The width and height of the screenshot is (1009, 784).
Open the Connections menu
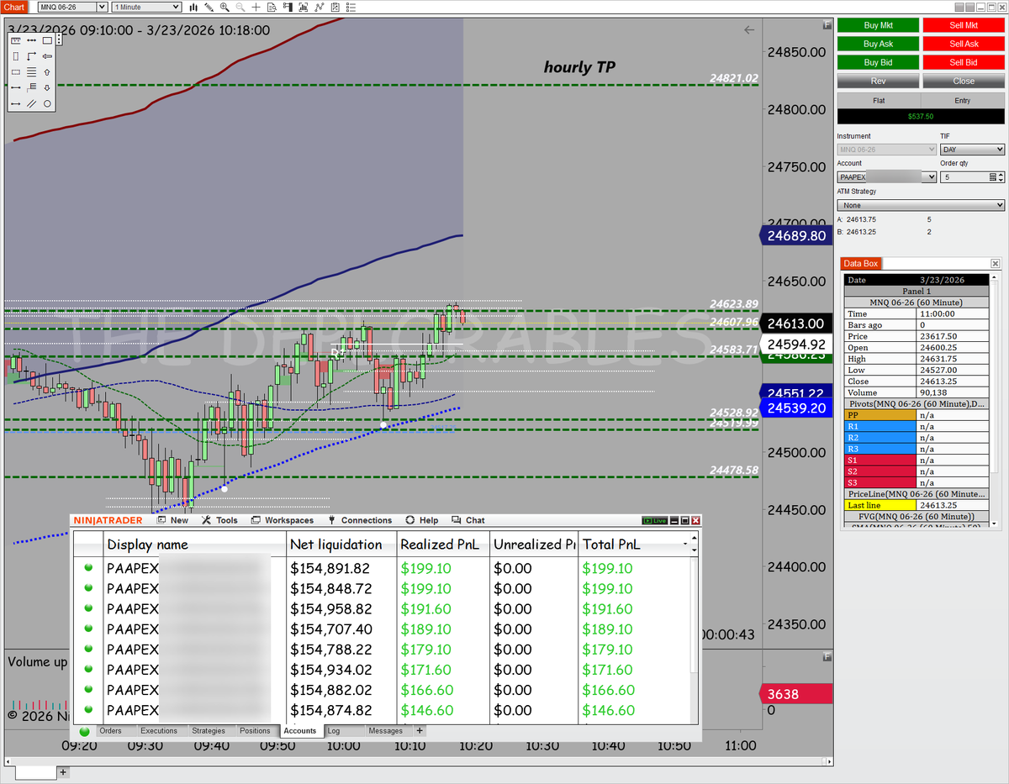point(360,520)
